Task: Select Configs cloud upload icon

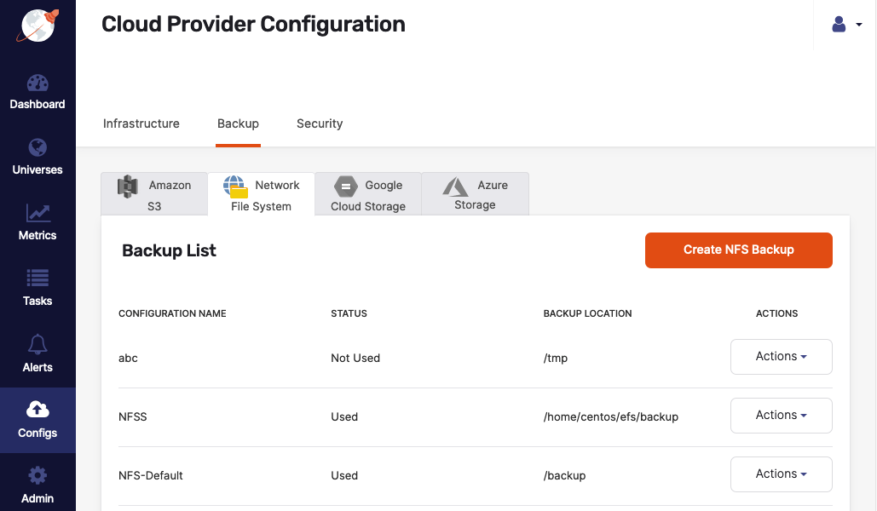Action: tap(38, 409)
